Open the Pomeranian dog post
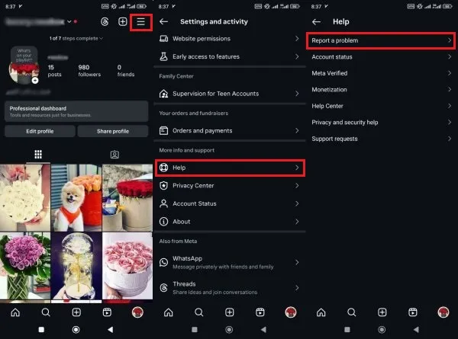Screen dimensions: 458x339 (x=76, y=197)
